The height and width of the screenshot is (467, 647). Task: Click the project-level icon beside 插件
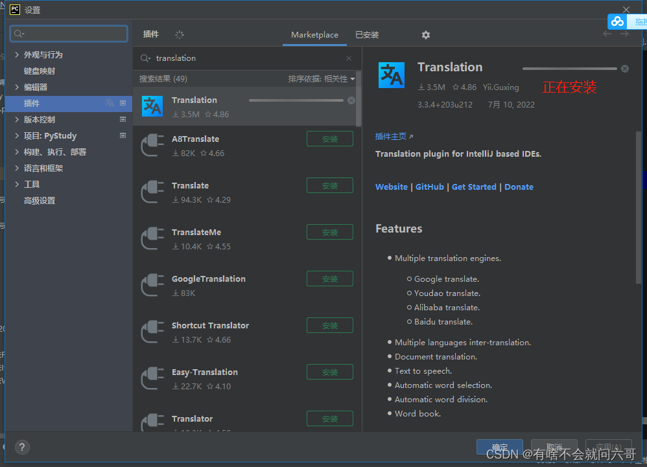click(x=123, y=103)
